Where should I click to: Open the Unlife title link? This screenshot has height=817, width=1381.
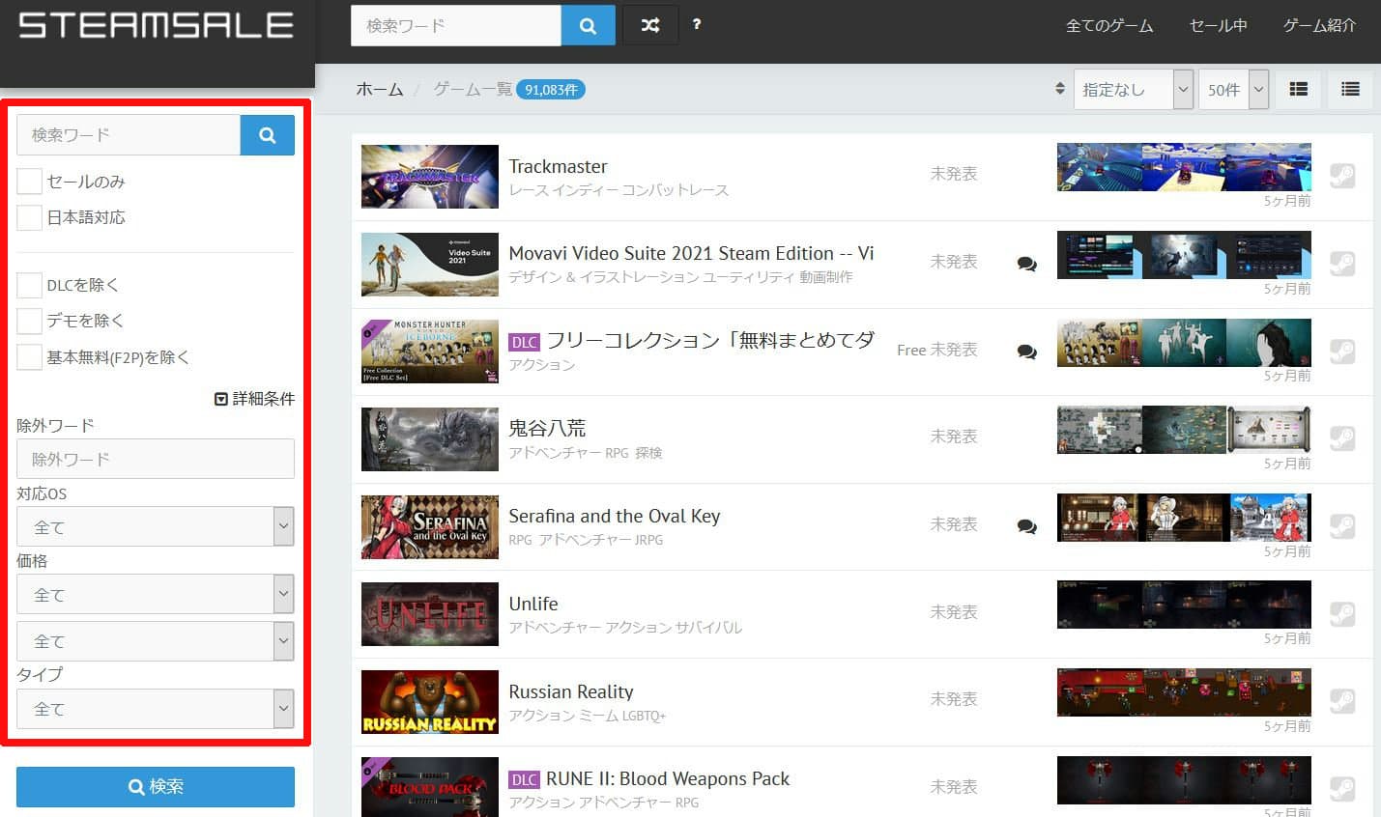tap(533, 604)
